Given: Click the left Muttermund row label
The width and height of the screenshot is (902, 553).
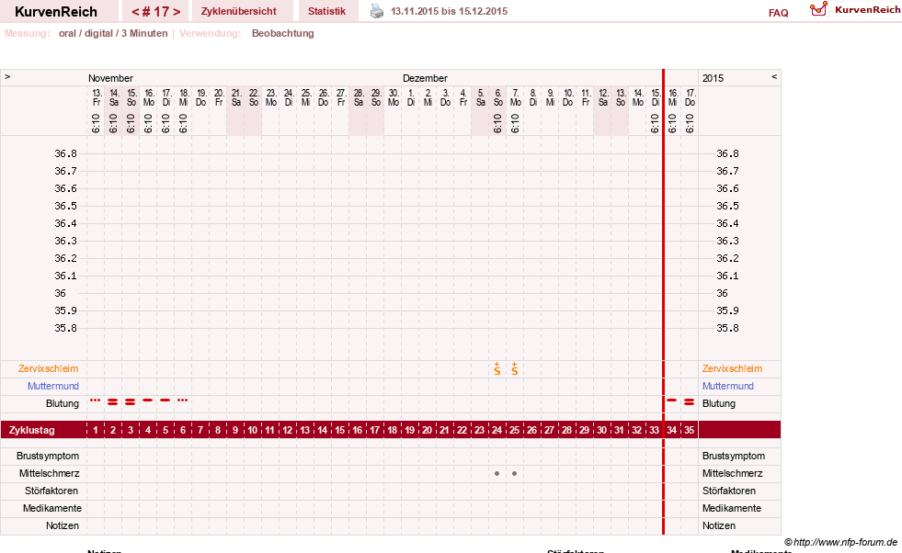Looking at the screenshot, I should [53, 387].
